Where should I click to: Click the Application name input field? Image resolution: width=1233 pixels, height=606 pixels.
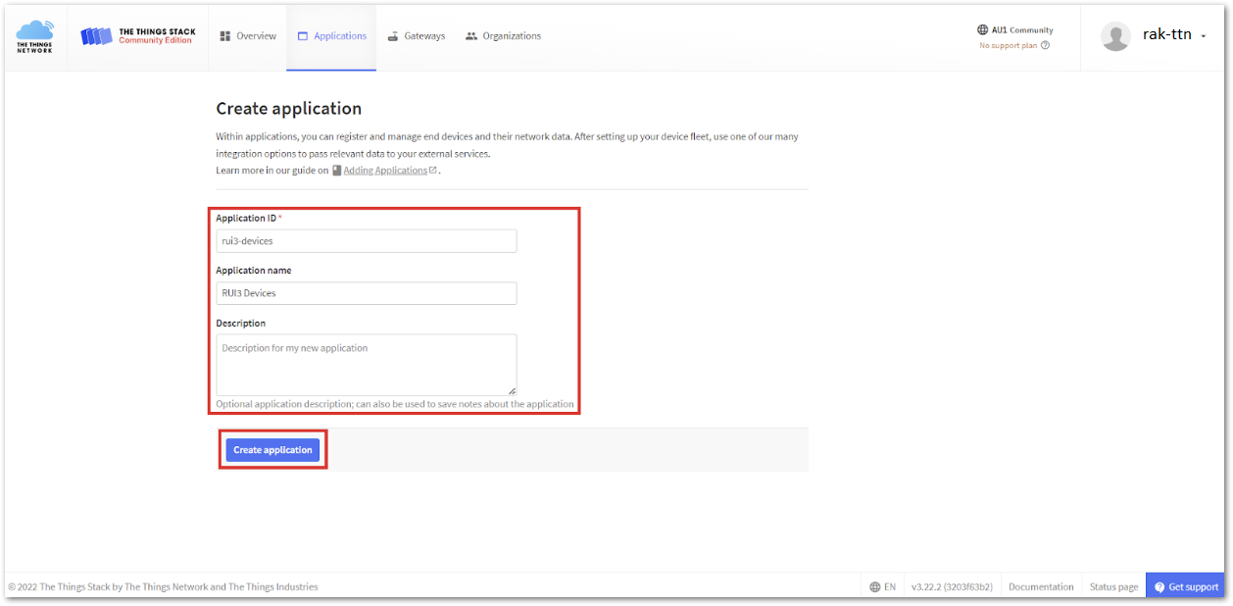[366, 293]
